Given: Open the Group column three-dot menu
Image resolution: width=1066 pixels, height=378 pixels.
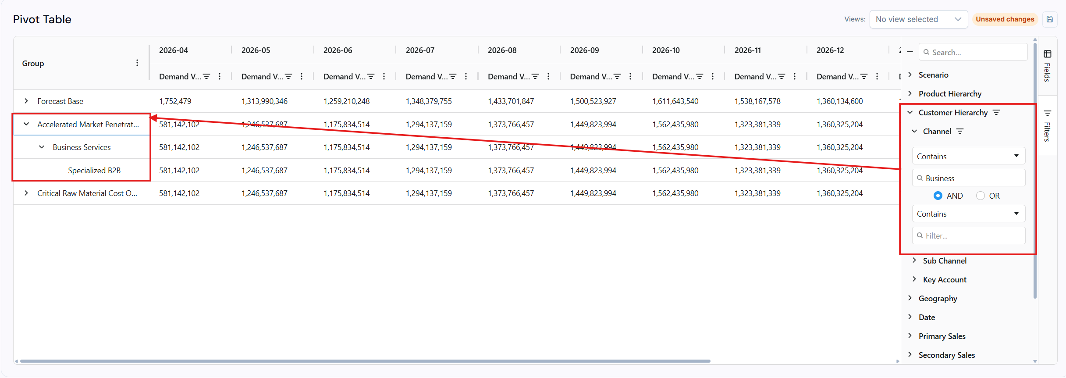Looking at the screenshot, I should coord(137,63).
